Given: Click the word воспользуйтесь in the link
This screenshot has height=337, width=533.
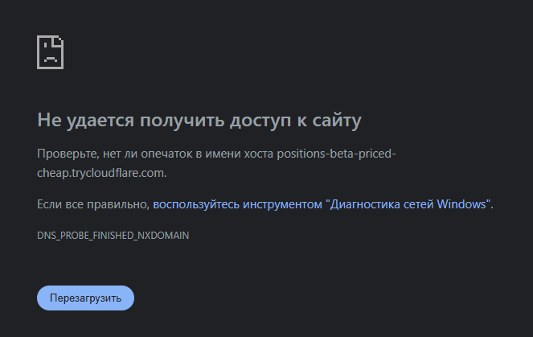Looking at the screenshot, I should click(196, 204).
